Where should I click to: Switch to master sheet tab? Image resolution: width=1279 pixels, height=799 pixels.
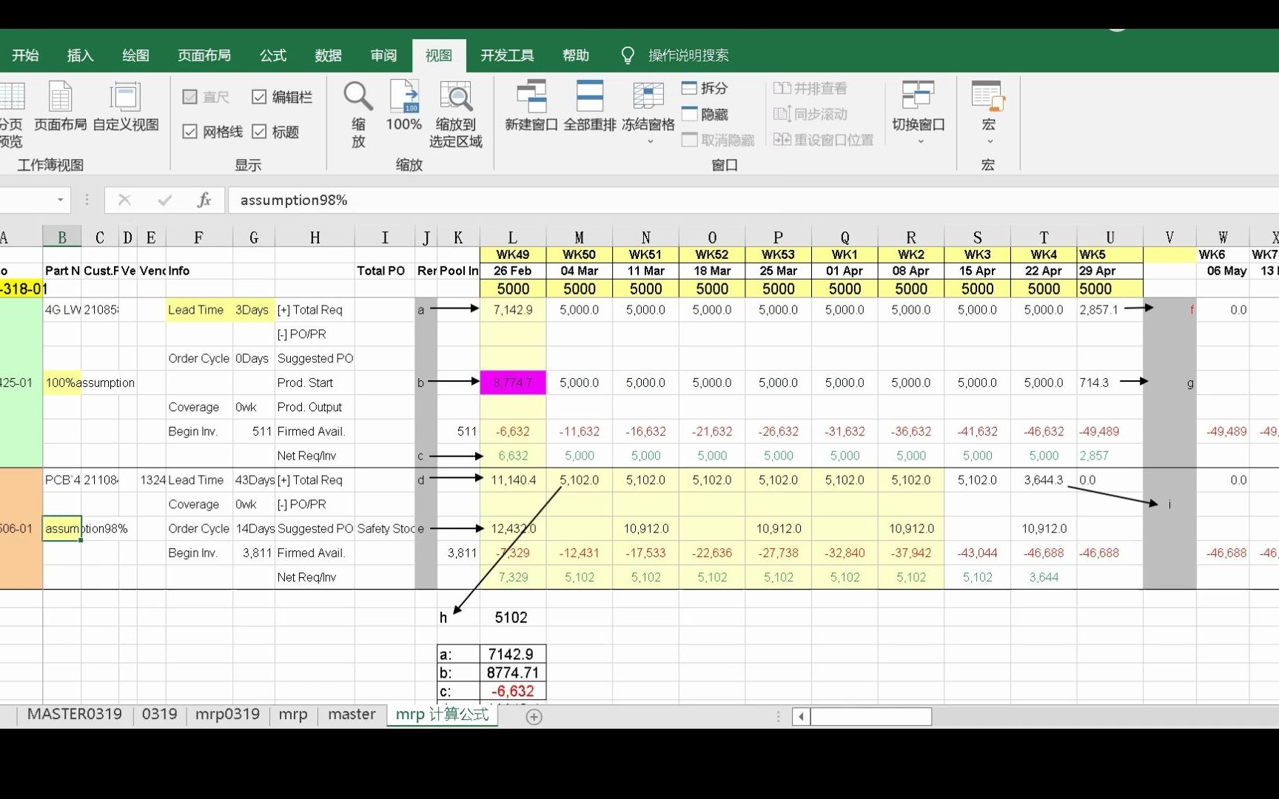352,715
